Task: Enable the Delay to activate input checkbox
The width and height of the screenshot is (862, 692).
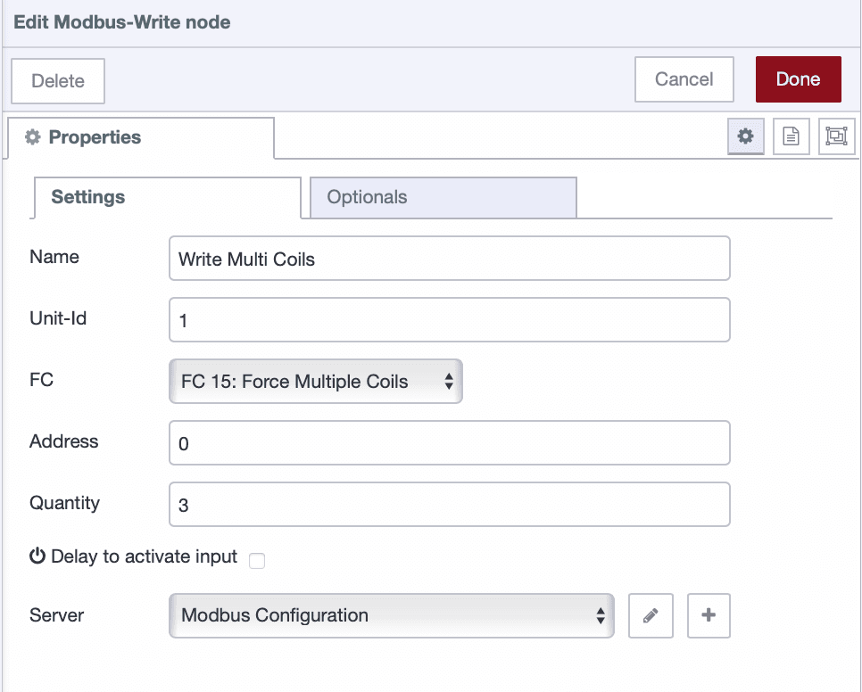Action: 257,561
